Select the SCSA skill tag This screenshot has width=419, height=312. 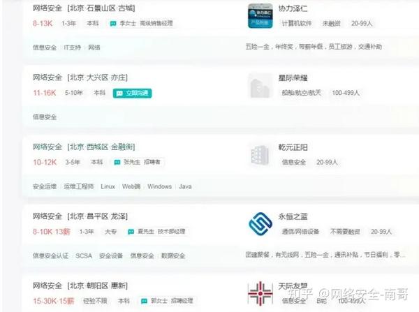click(84, 255)
